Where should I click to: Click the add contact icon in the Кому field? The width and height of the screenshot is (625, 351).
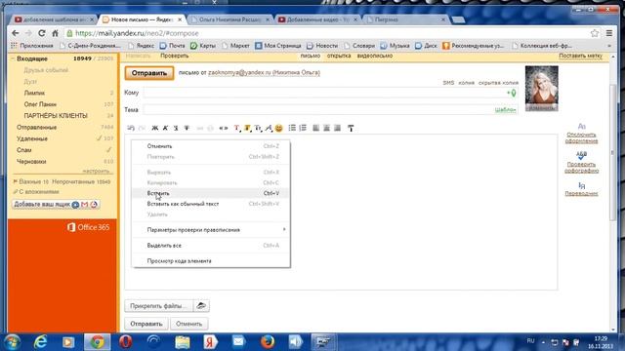pyautogui.click(x=512, y=93)
